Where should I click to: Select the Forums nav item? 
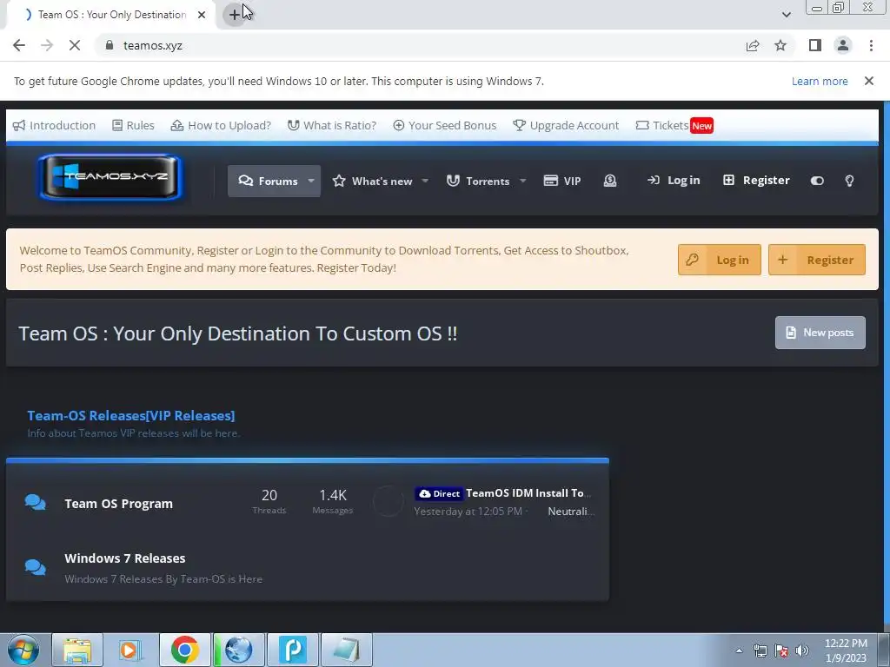[x=269, y=181]
